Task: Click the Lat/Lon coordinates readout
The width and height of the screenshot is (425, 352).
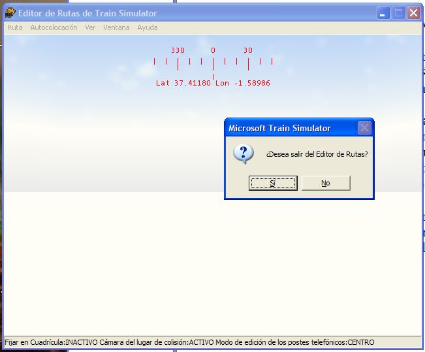Action: coord(213,84)
